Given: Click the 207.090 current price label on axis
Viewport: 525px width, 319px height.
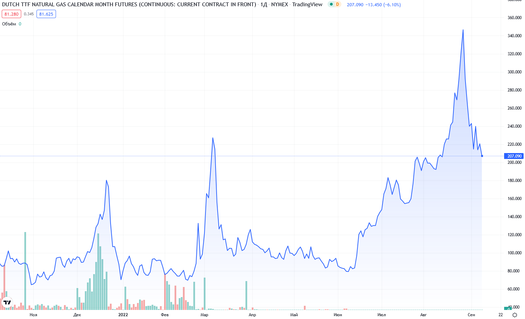Looking at the screenshot, I should [x=514, y=156].
